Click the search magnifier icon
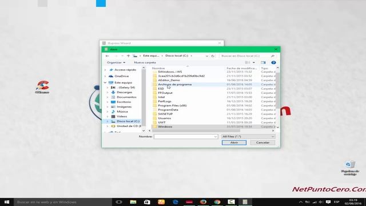 [272, 56]
